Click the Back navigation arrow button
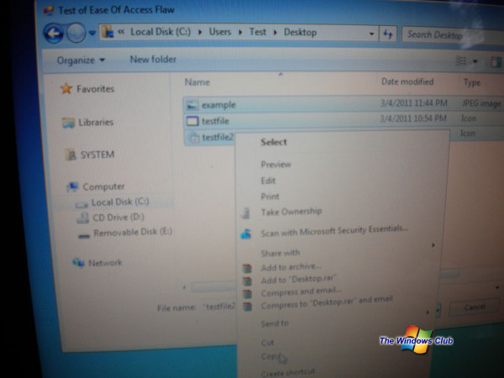The height and width of the screenshot is (378, 504). (54, 33)
